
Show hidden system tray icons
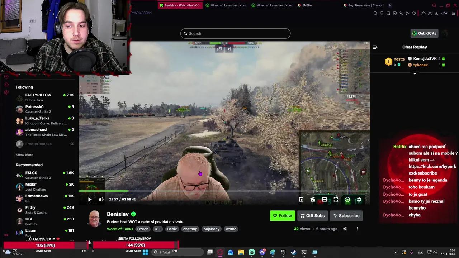[x=396, y=252]
